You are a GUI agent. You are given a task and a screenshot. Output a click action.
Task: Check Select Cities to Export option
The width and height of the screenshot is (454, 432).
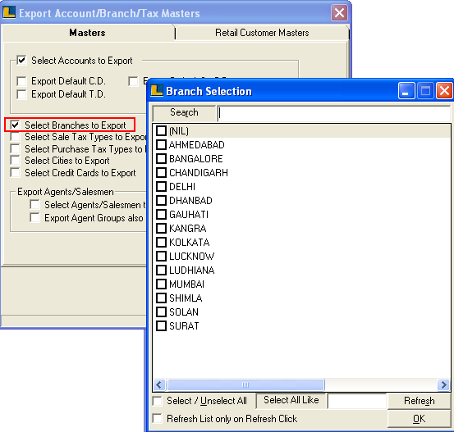(x=15, y=160)
